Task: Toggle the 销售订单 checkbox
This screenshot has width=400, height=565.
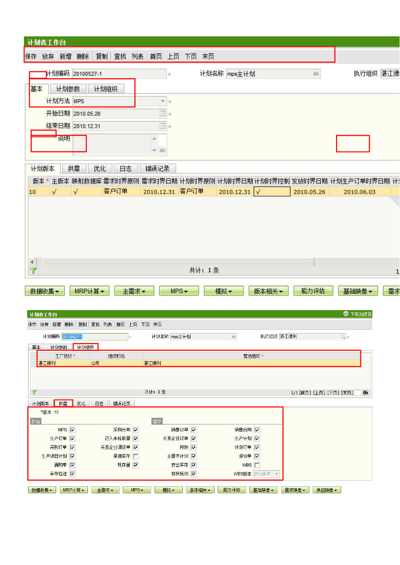Action: [x=194, y=430]
